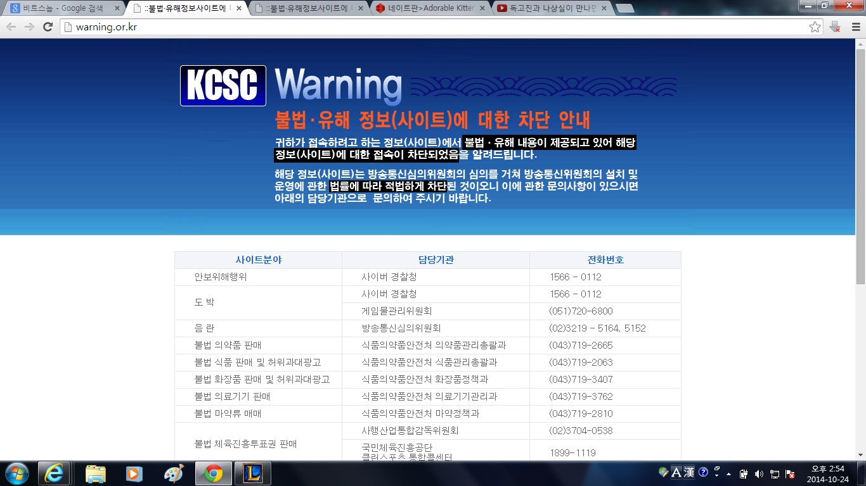Open the network tray icon
The height and width of the screenshot is (486, 866).
(775, 473)
